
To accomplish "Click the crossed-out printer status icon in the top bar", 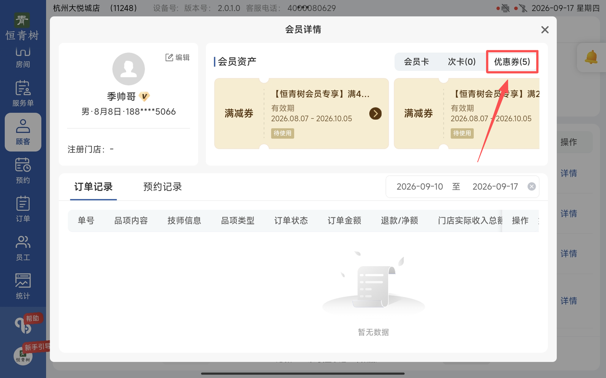I will point(505,8).
